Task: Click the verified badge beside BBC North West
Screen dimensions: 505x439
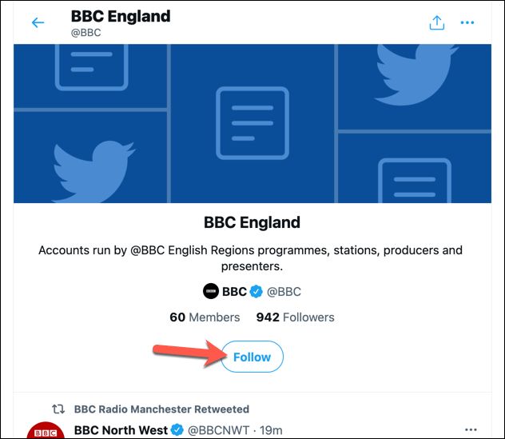Action: [177, 430]
